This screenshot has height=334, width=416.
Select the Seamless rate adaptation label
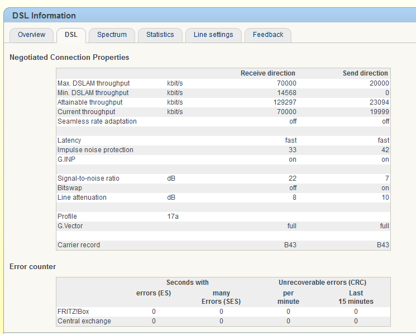(97, 121)
